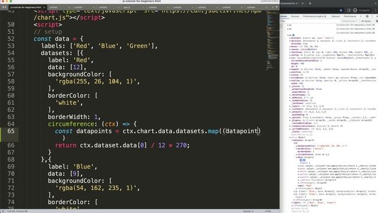Switch to the Sources tab in DevTools
Image resolution: width=378 pixels, height=213 pixels.
[295, 17]
